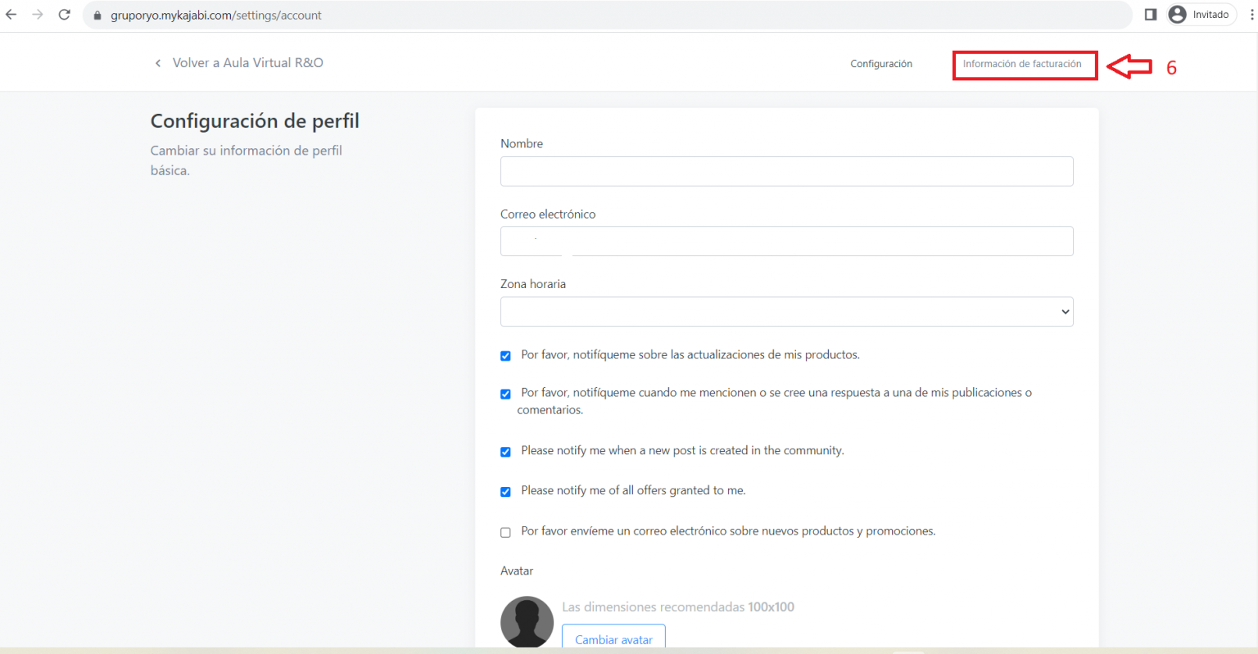Uncheck new community post notification checkbox
The width and height of the screenshot is (1258, 654).
point(505,452)
